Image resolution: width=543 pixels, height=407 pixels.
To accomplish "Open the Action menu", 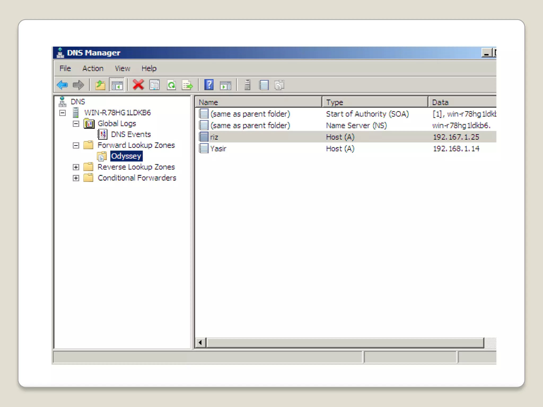I will (x=93, y=69).
